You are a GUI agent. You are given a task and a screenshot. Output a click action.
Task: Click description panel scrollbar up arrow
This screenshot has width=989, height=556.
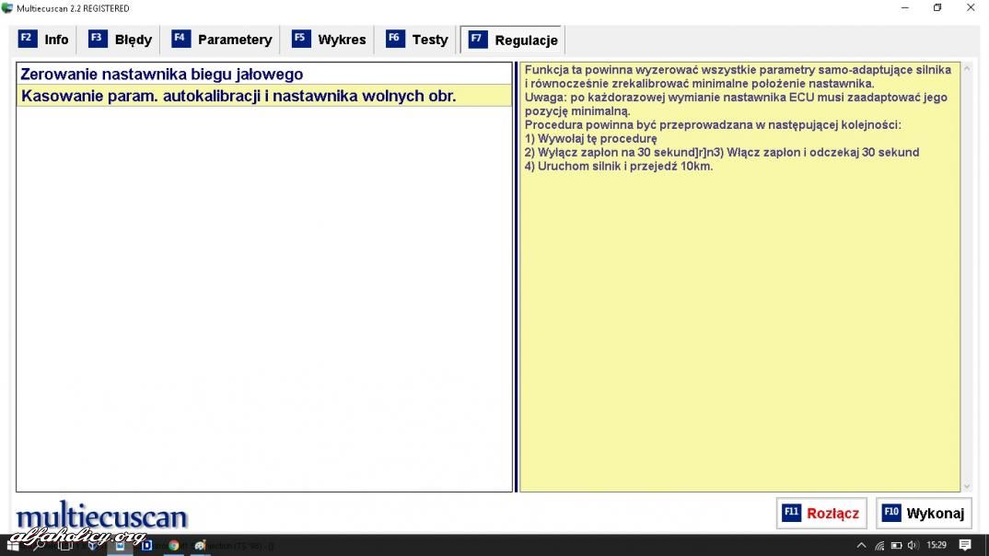click(x=967, y=68)
